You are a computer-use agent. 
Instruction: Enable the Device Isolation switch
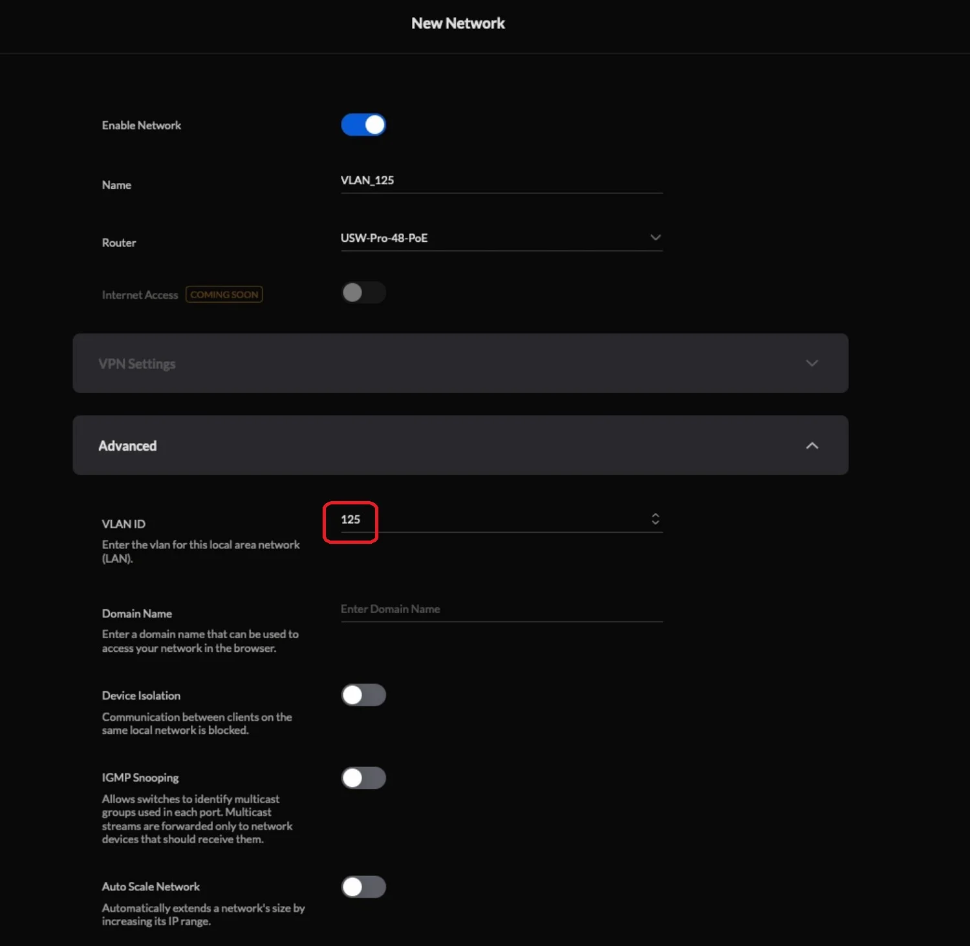point(363,695)
